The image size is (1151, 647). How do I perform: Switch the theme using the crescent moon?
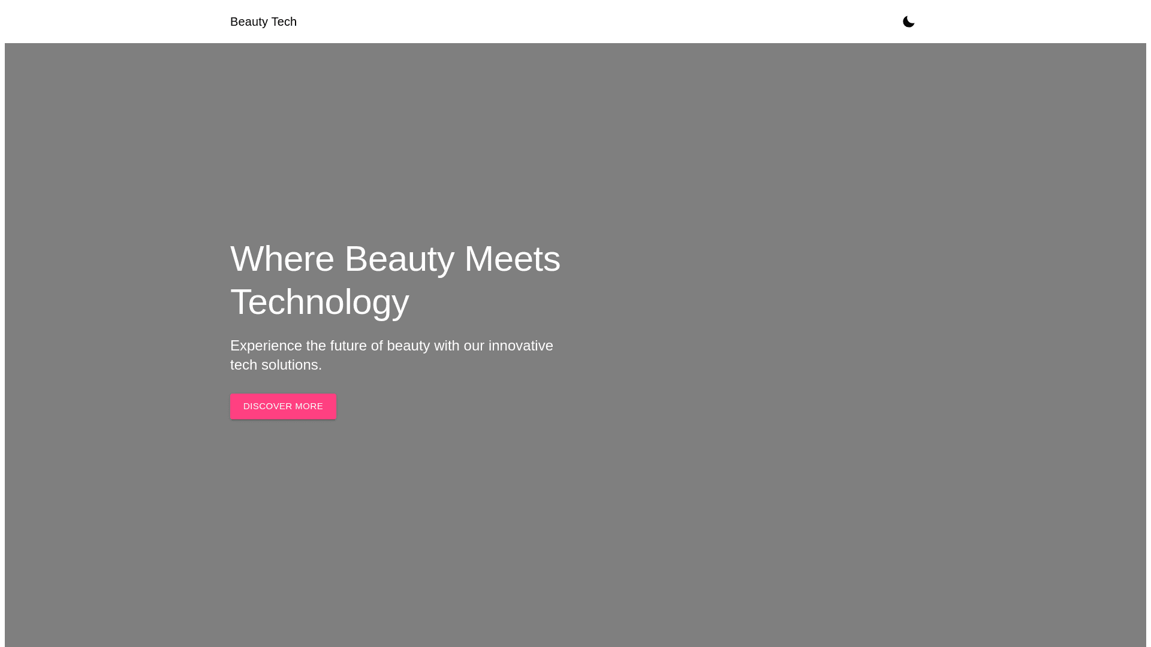(908, 22)
